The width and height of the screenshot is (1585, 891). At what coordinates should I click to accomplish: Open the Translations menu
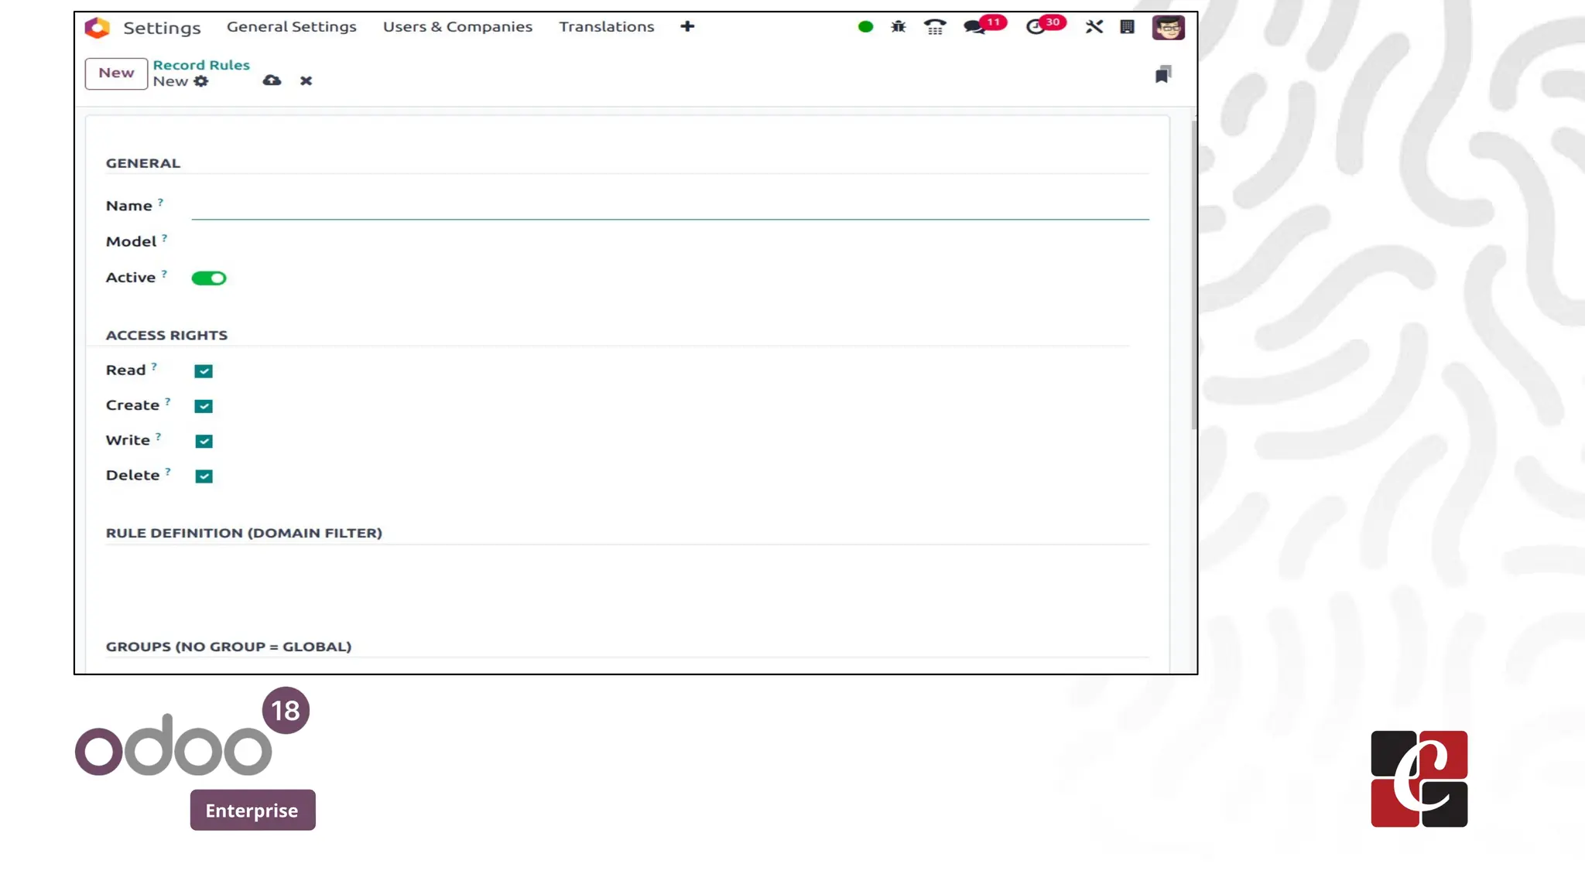tap(606, 27)
